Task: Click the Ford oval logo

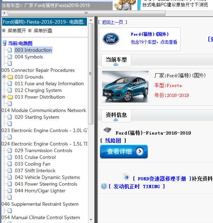Action: 111,39
